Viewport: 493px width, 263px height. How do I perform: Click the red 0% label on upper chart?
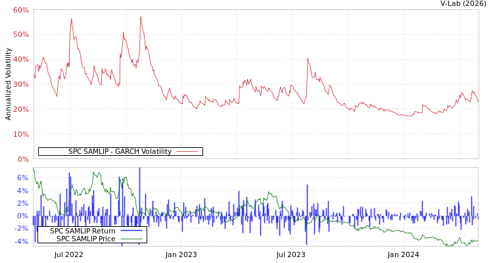pyautogui.click(x=22, y=159)
